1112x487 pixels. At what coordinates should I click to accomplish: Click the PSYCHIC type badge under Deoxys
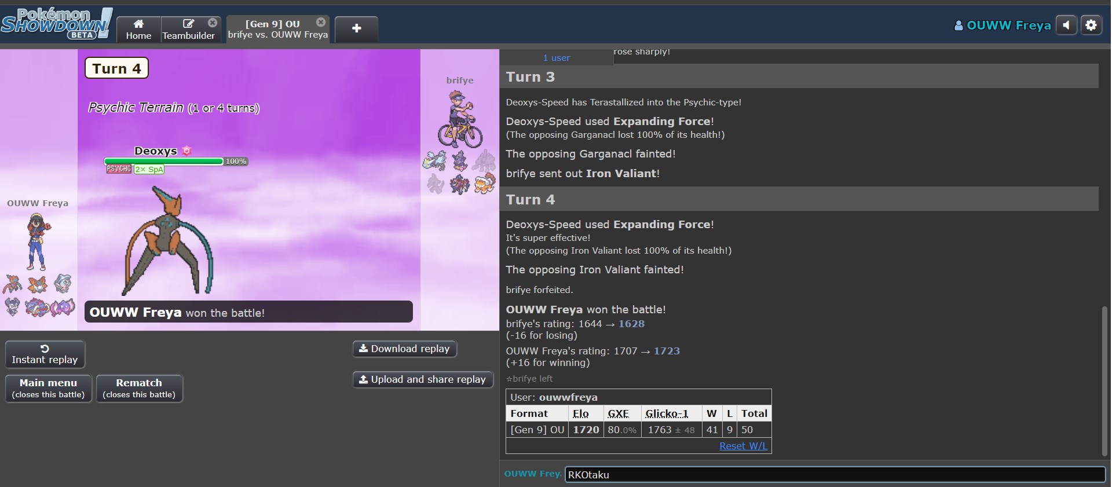[x=119, y=169]
